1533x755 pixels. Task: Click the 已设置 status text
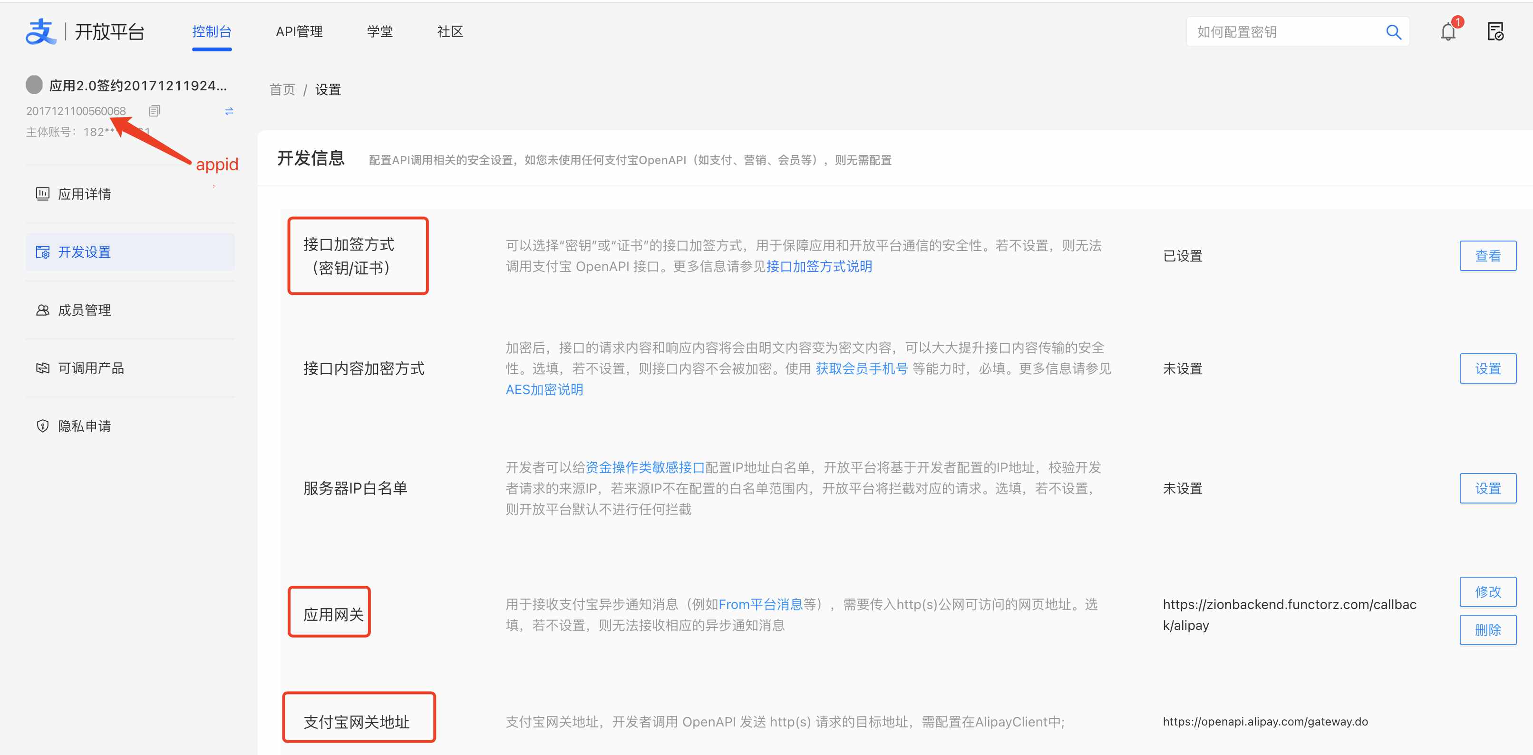1183,256
